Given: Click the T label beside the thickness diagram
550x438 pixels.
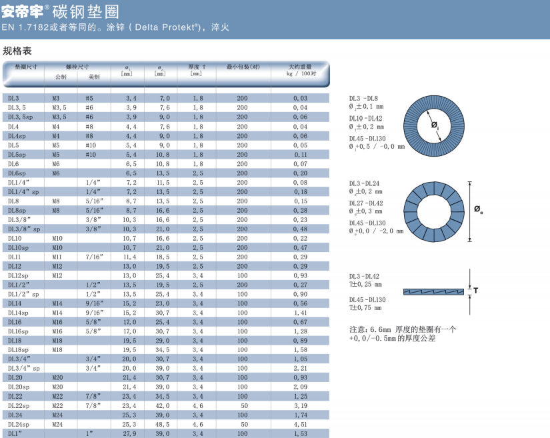Looking at the screenshot, I should point(476,291).
